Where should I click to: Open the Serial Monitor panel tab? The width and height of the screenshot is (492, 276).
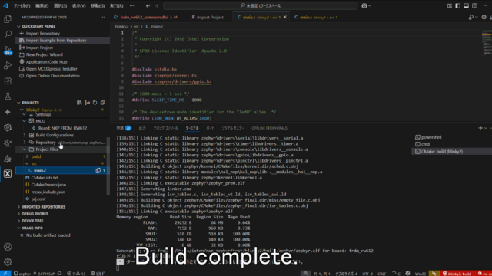232,128
